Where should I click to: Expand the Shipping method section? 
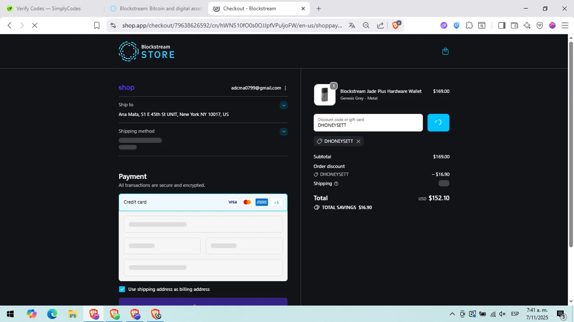[x=284, y=132]
